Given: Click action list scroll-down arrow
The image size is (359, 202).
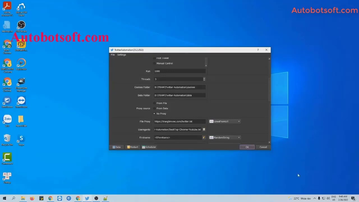Looking at the screenshot, I should (206, 66).
